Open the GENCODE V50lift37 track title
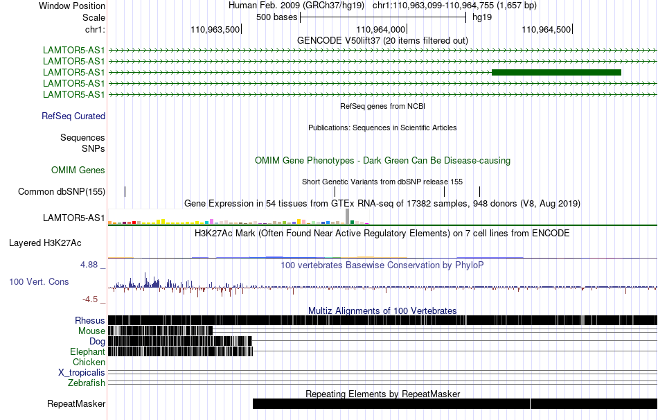 coord(382,40)
